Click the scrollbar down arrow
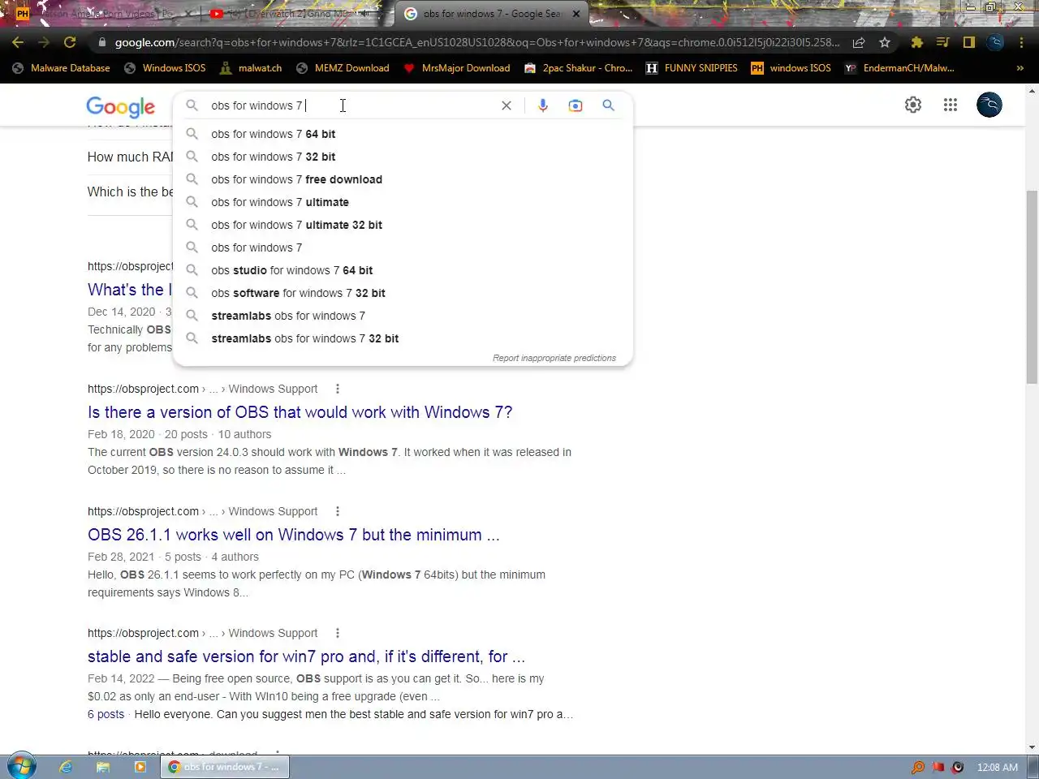The width and height of the screenshot is (1039, 779). pyautogui.click(x=1032, y=747)
